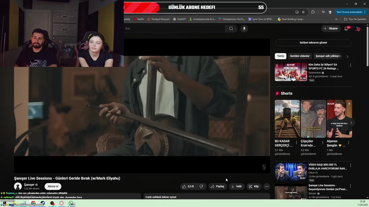Like the video showing 5,5 B

[x=188, y=186]
